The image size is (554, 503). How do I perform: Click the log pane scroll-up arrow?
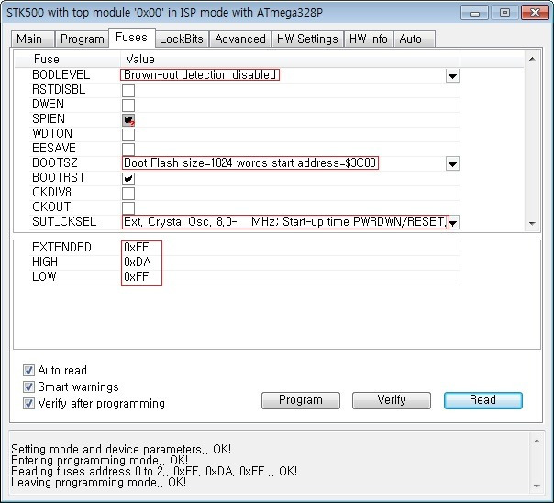coord(537,441)
